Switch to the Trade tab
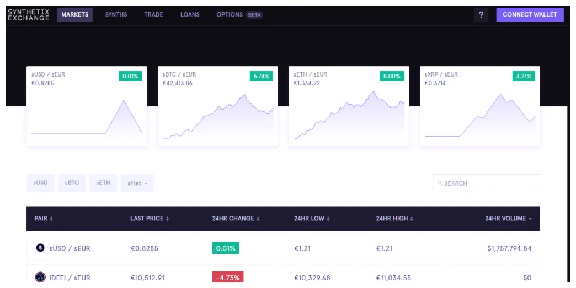This screenshot has height=288, width=576. tap(153, 15)
